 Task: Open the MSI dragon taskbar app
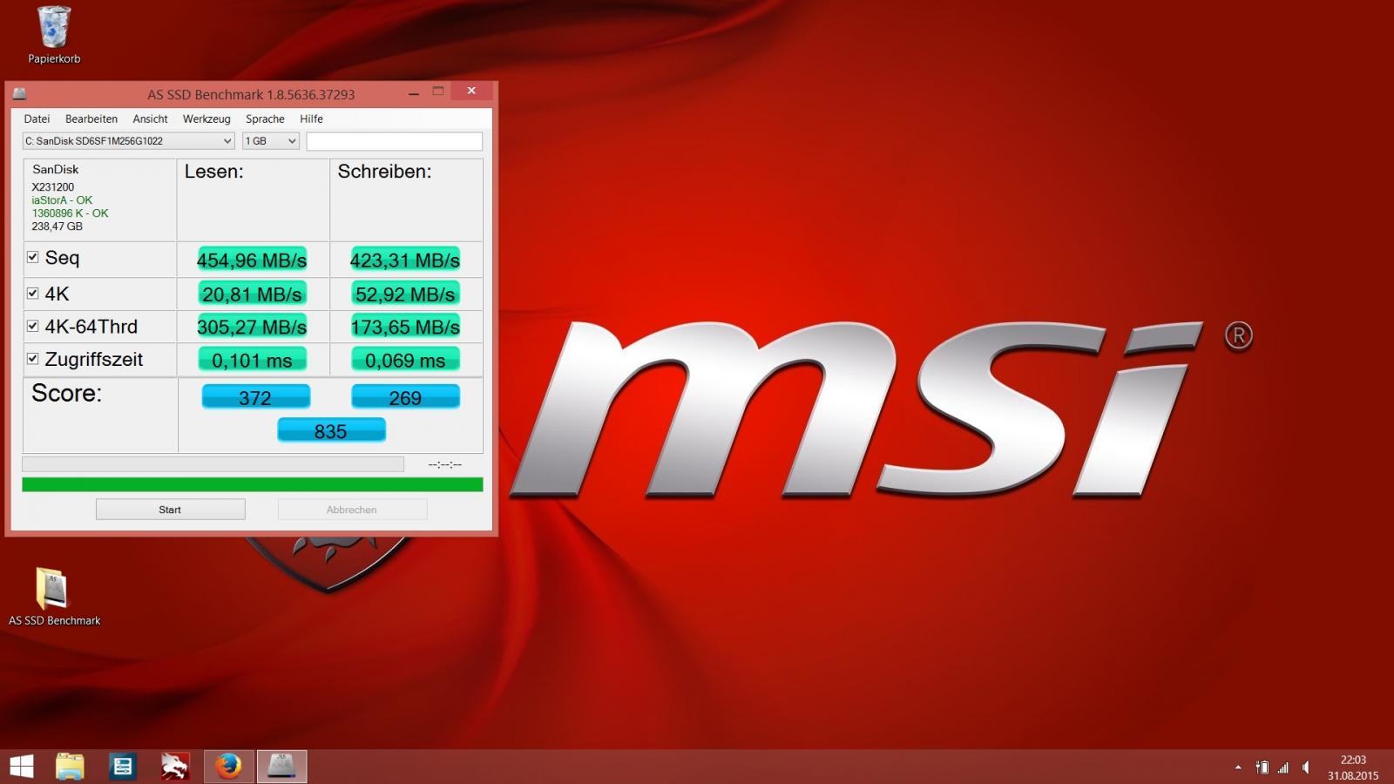click(x=175, y=767)
